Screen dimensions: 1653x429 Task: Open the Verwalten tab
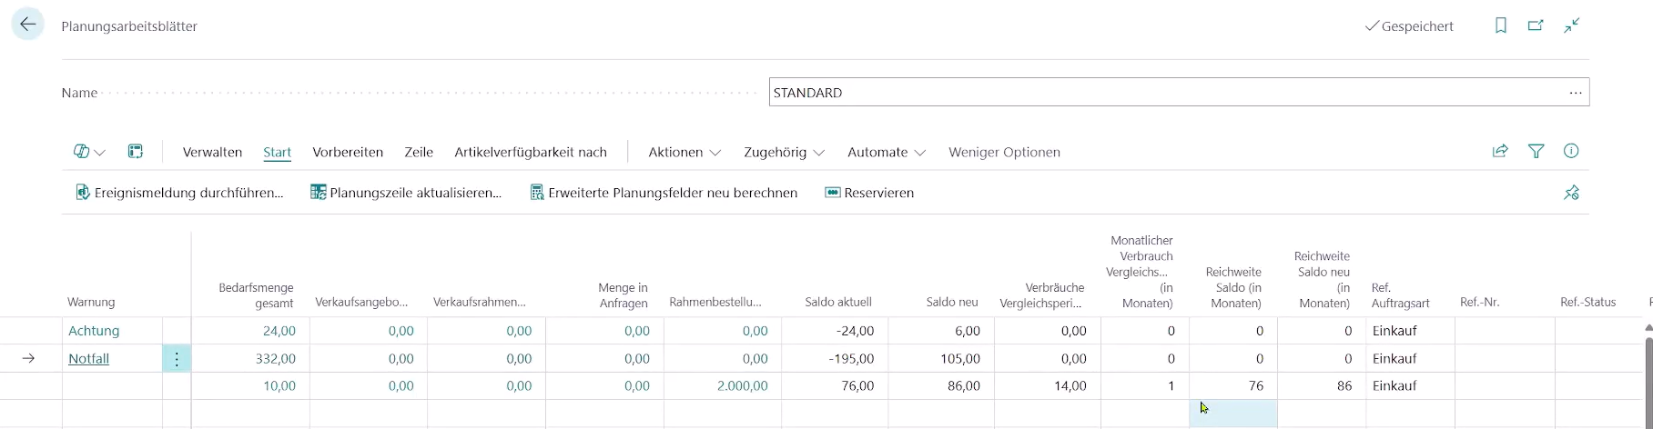coord(212,152)
